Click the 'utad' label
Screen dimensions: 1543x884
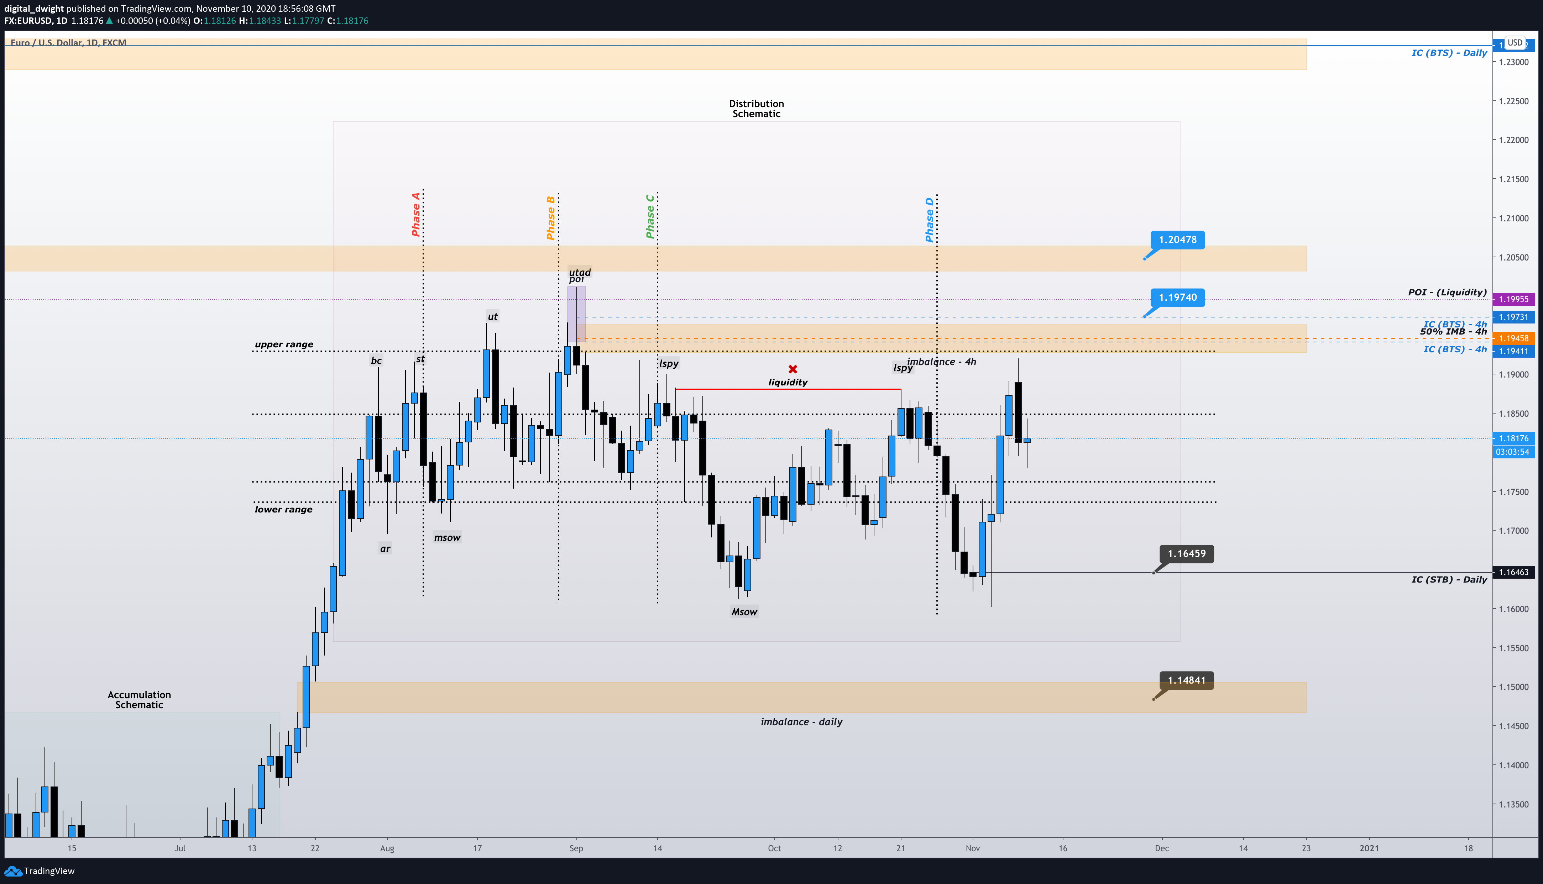pos(580,272)
